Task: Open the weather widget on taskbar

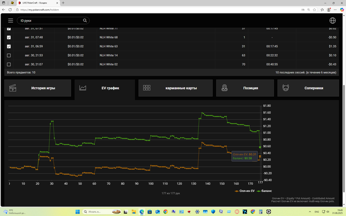Action: [x=14, y=212]
